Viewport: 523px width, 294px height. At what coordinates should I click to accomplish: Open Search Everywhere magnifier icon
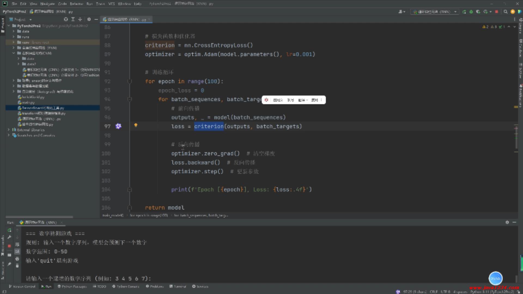(x=506, y=12)
